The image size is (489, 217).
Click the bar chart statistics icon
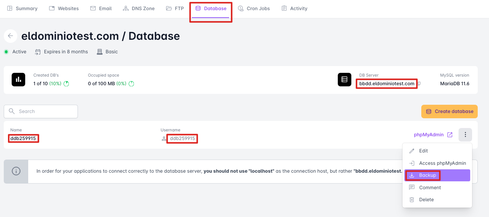(x=18, y=80)
